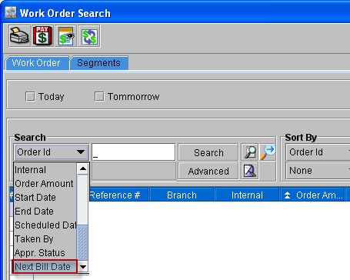Open the Sort By Order Id dropdown
Image resolution: width=350 pixels, height=280 pixels.
318,152
